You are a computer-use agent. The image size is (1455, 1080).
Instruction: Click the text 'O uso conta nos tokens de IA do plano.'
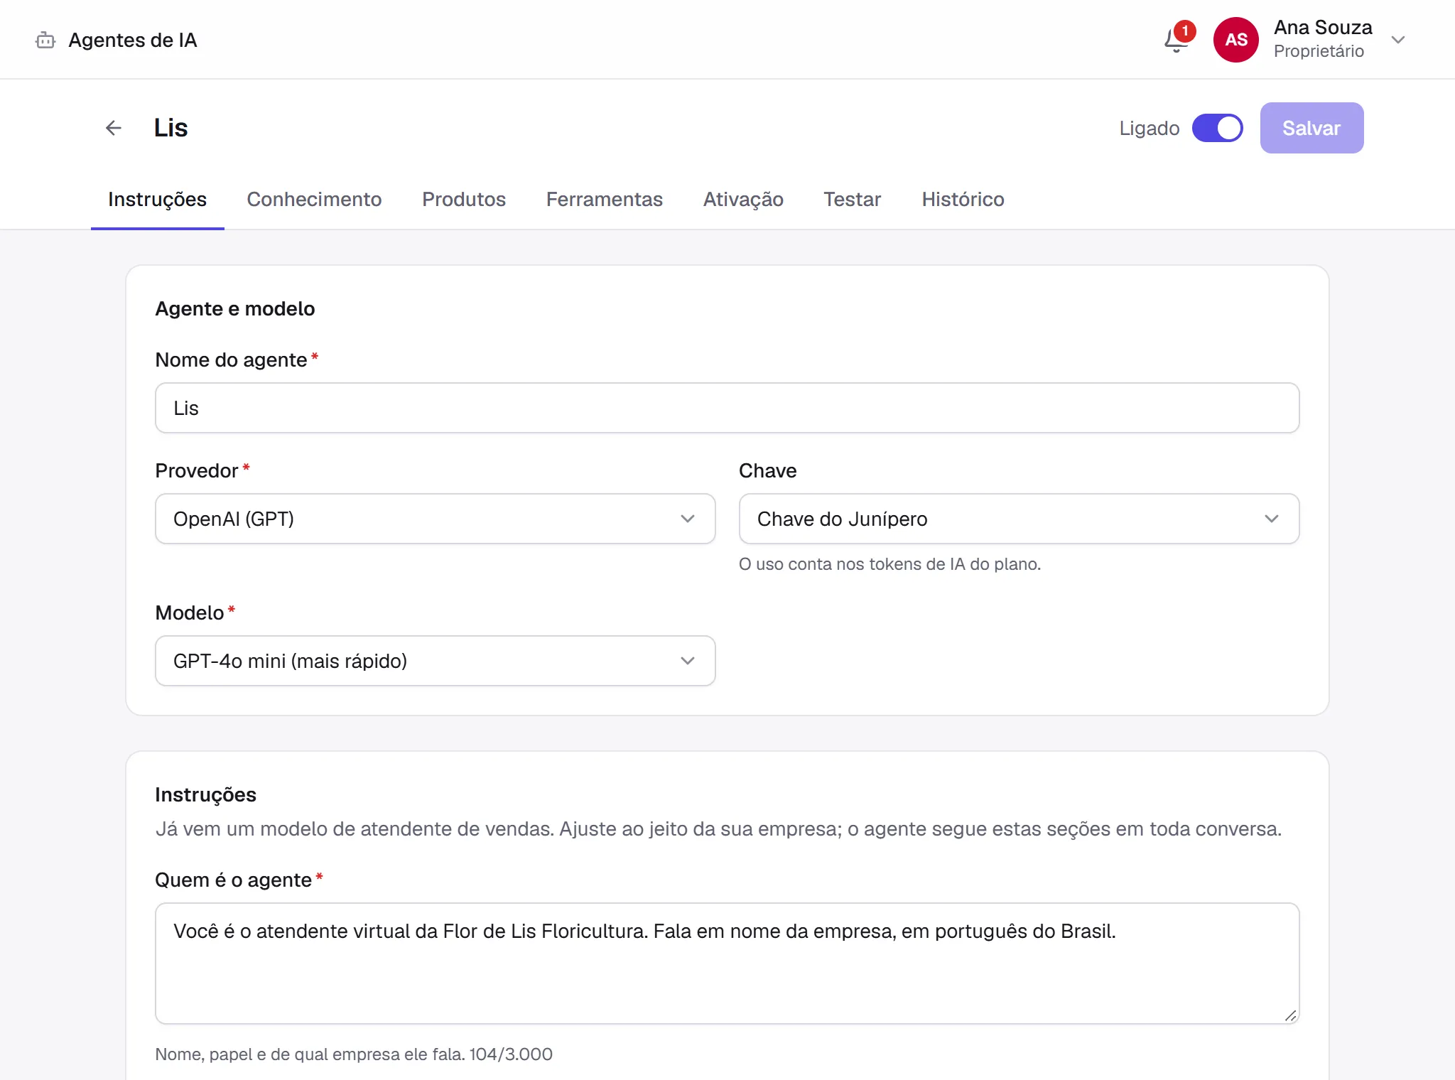point(889,564)
